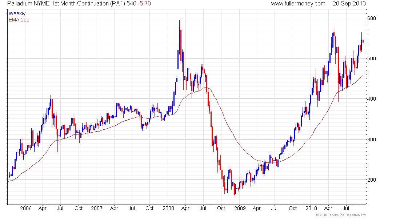Click the current price value '540' in title
Viewport: 400px width, 218px height.
click(131, 4)
